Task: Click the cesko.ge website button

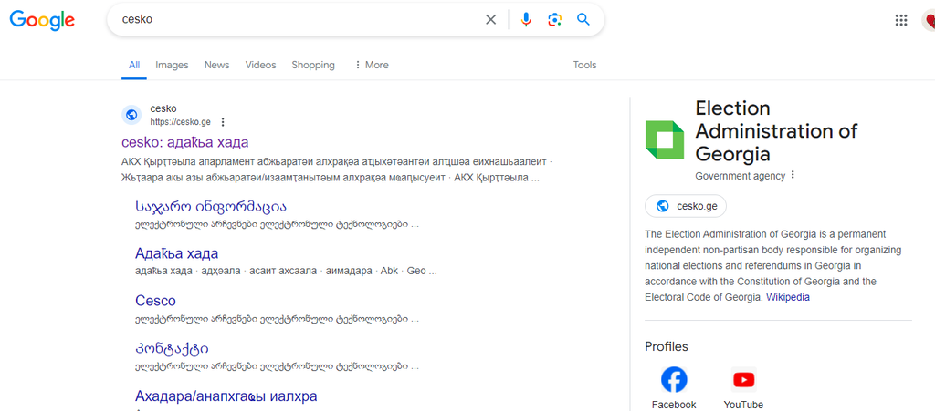Action: click(x=686, y=206)
